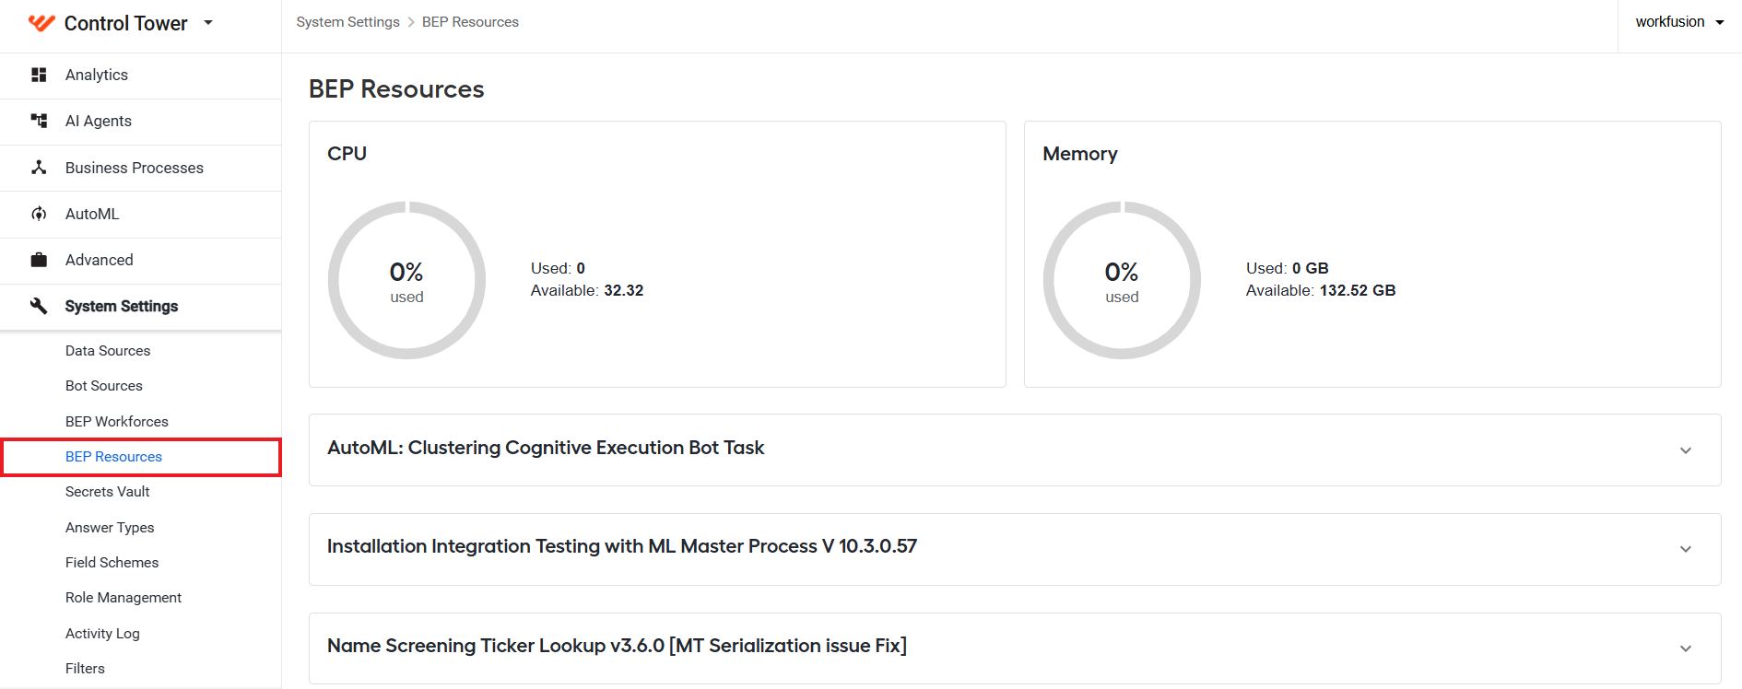
Task: Go to BEP Workforces
Action: pyautogui.click(x=117, y=422)
